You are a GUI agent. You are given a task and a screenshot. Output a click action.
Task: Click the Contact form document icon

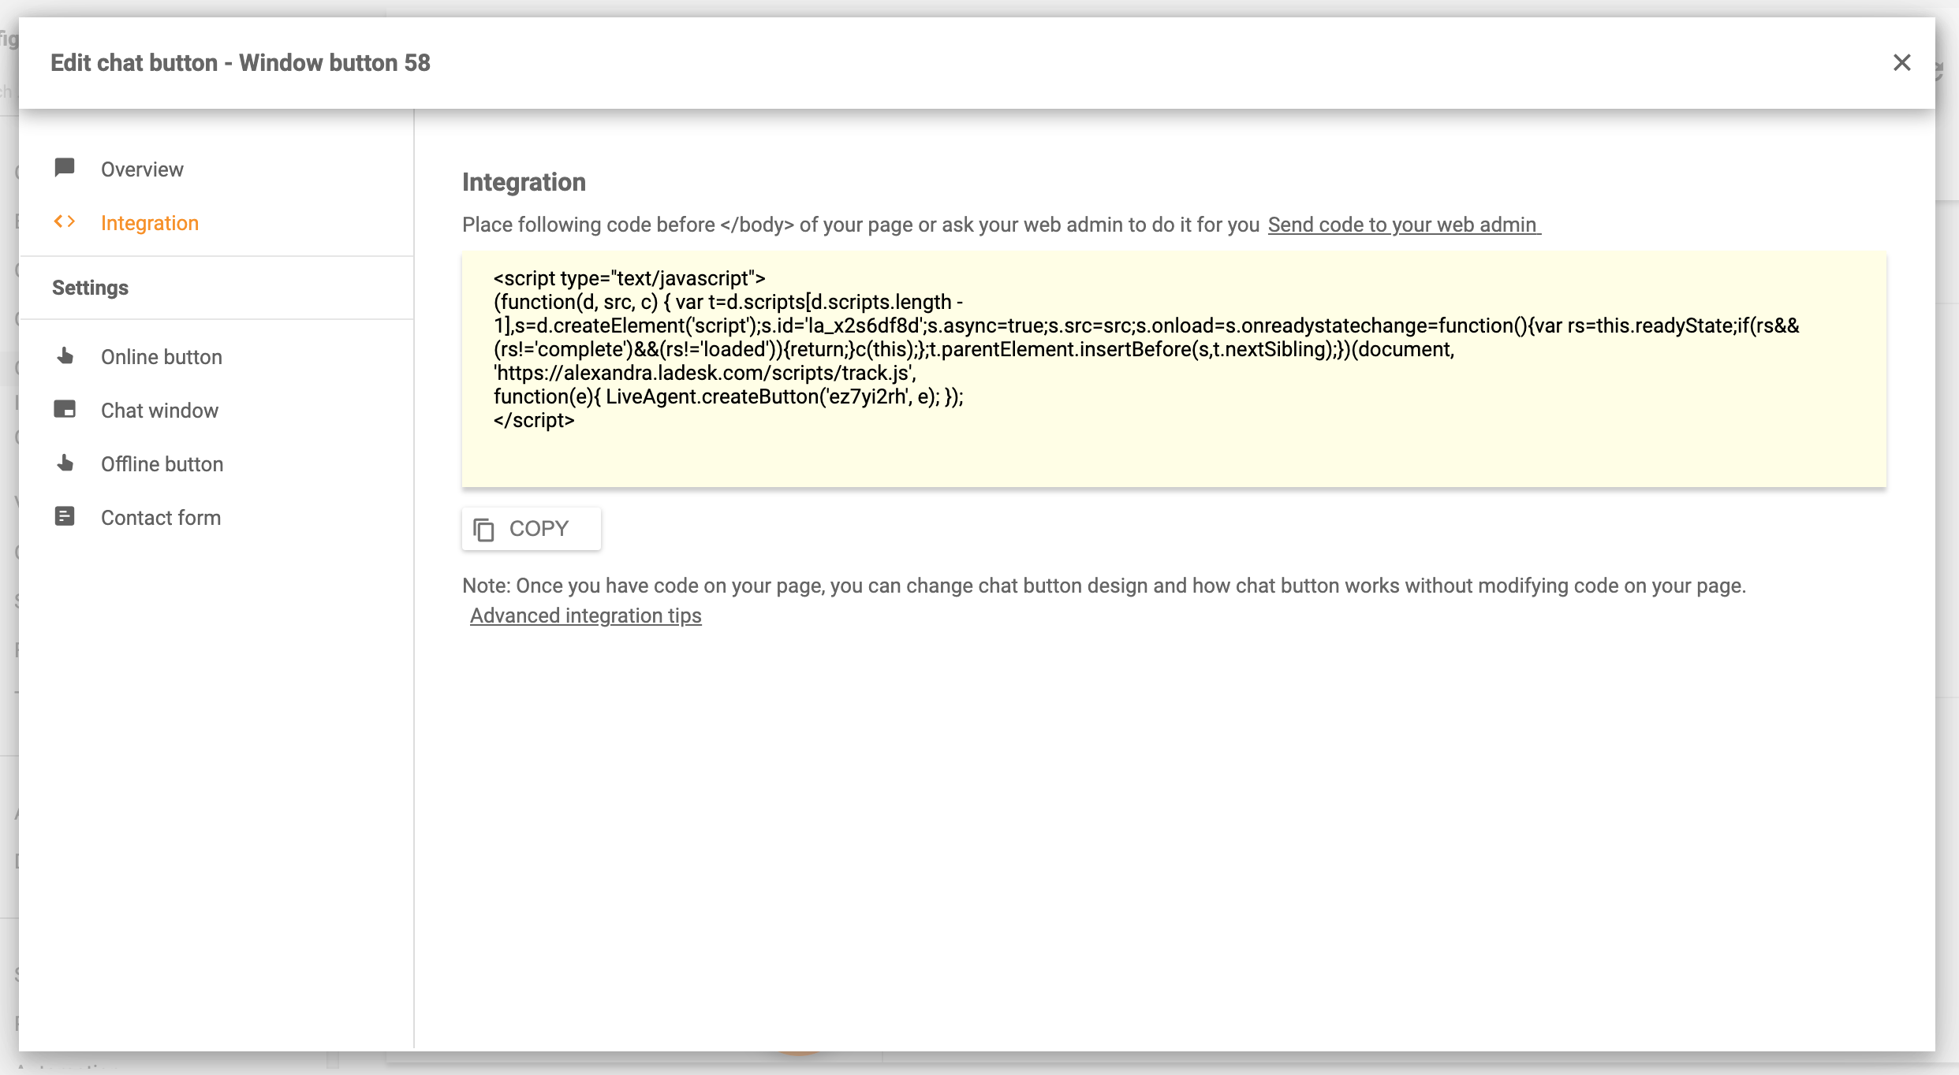[65, 516]
